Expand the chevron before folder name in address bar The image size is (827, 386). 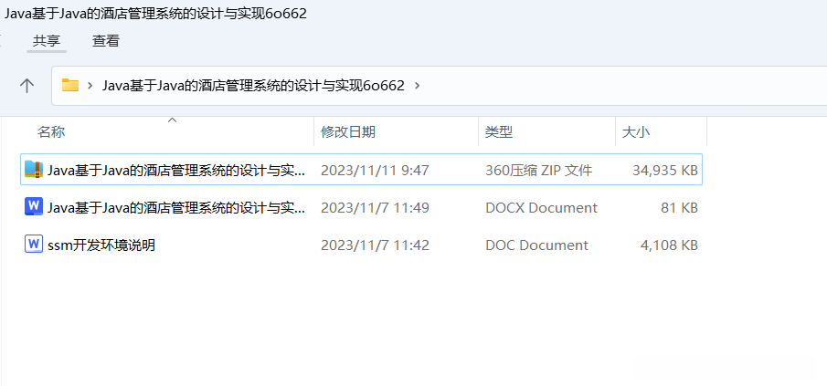coord(90,85)
